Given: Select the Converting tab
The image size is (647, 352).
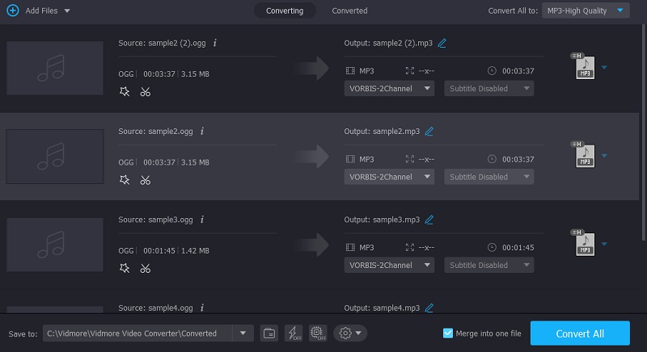Looking at the screenshot, I should click(285, 10).
